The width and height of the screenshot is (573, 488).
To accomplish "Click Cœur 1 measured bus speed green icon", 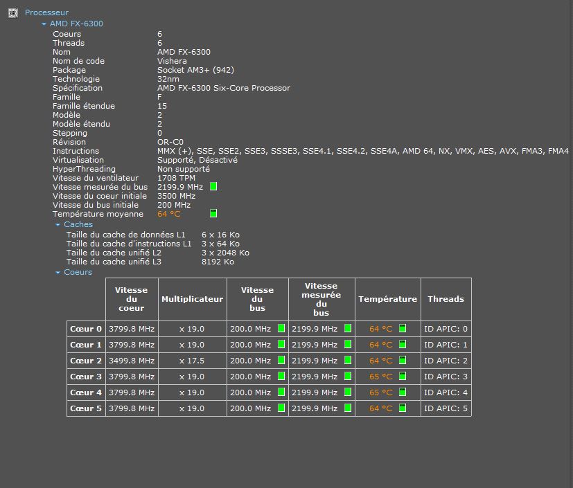I will tap(348, 345).
